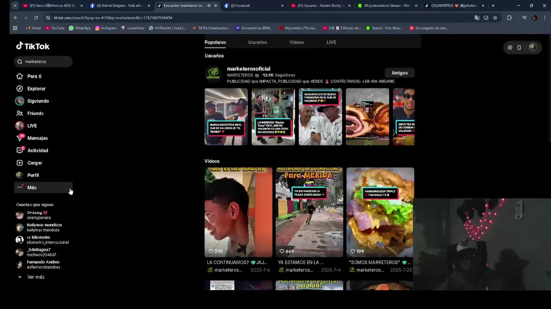Open the user avatar menu at top right
The height and width of the screenshot is (309, 551).
[x=532, y=47]
